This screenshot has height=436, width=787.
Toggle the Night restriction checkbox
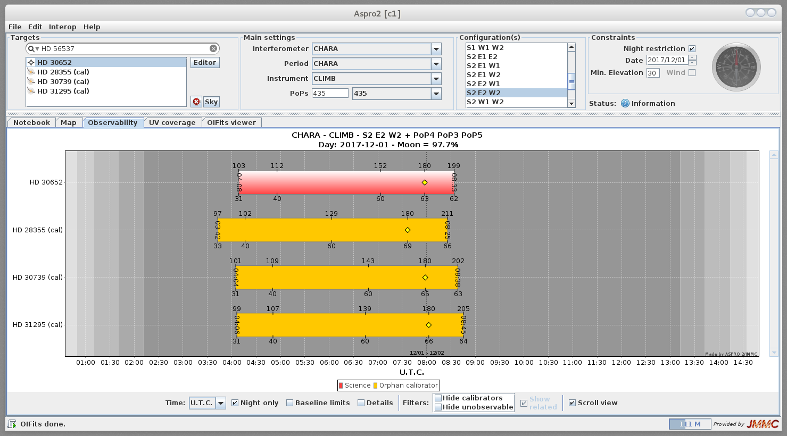pyautogui.click(x=692, y=48)
